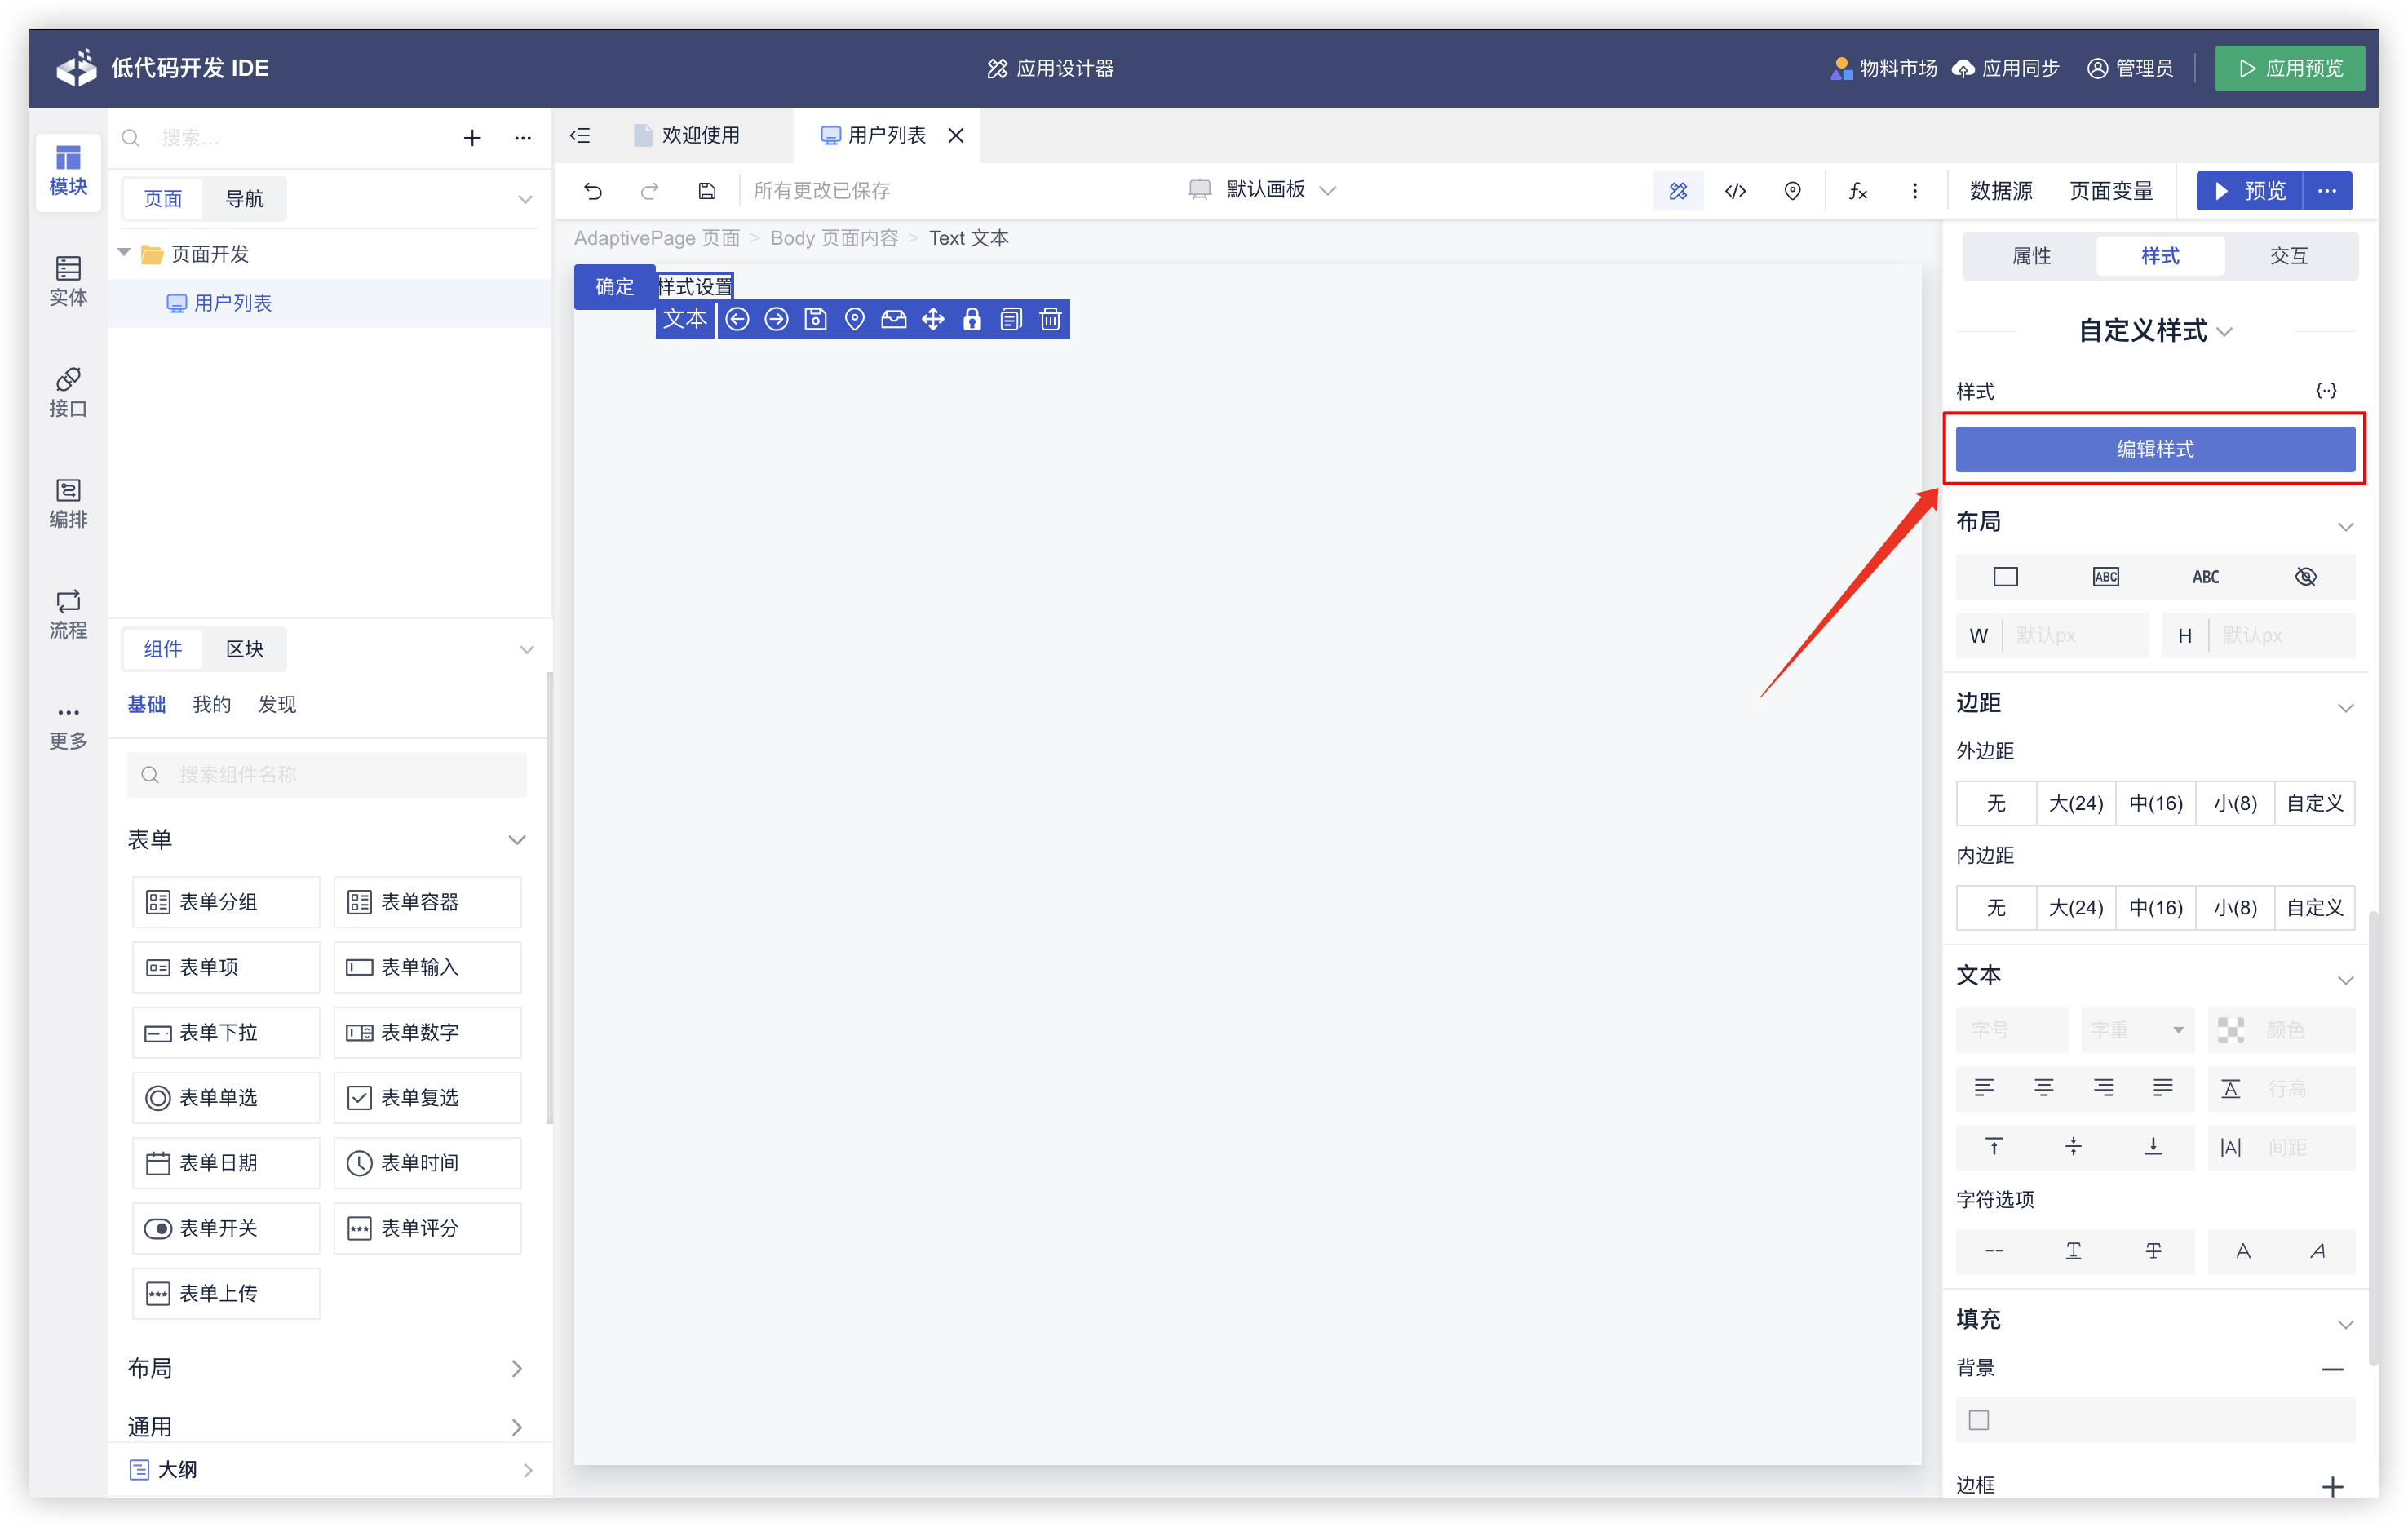
Task: Select 中(16) for outer margin
Action: tap(2155, 803)
